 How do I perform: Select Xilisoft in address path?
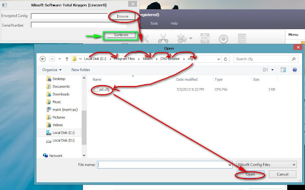click(x=147, y=59)
